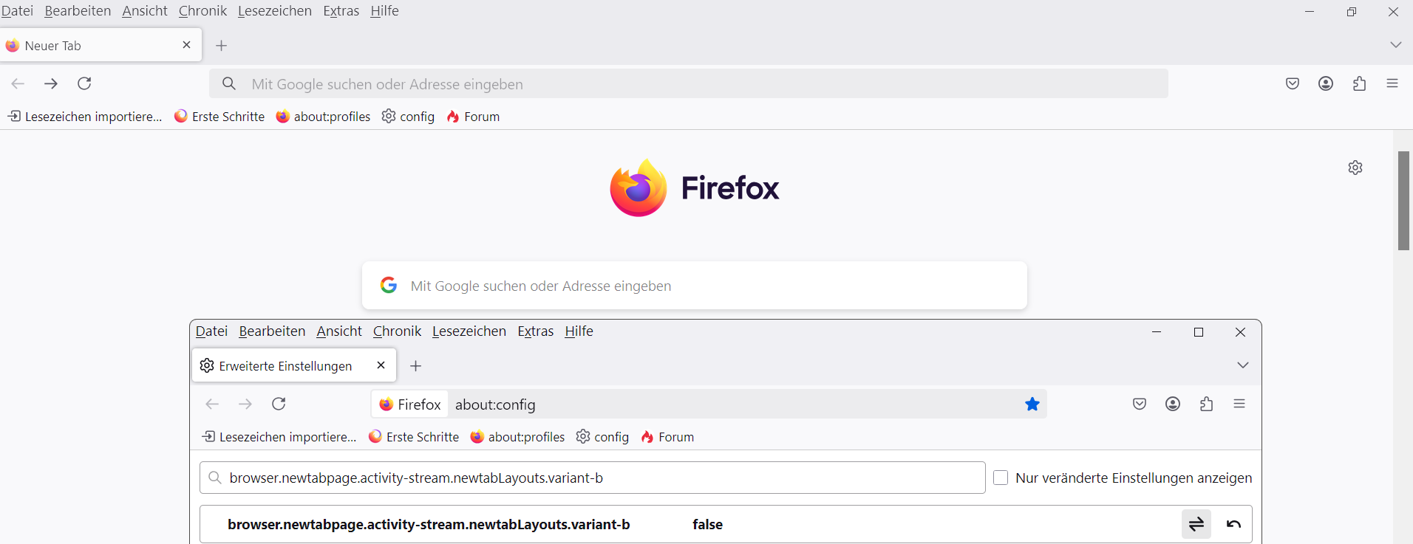
Task: Open the gear icon for new tab customization
Action: pyautogui.click(x=1355, y=168)
